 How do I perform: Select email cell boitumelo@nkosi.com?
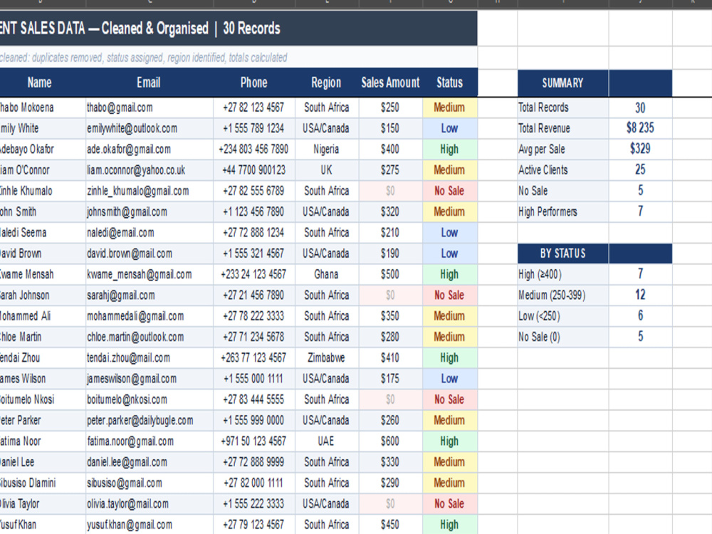coord(150,400)
